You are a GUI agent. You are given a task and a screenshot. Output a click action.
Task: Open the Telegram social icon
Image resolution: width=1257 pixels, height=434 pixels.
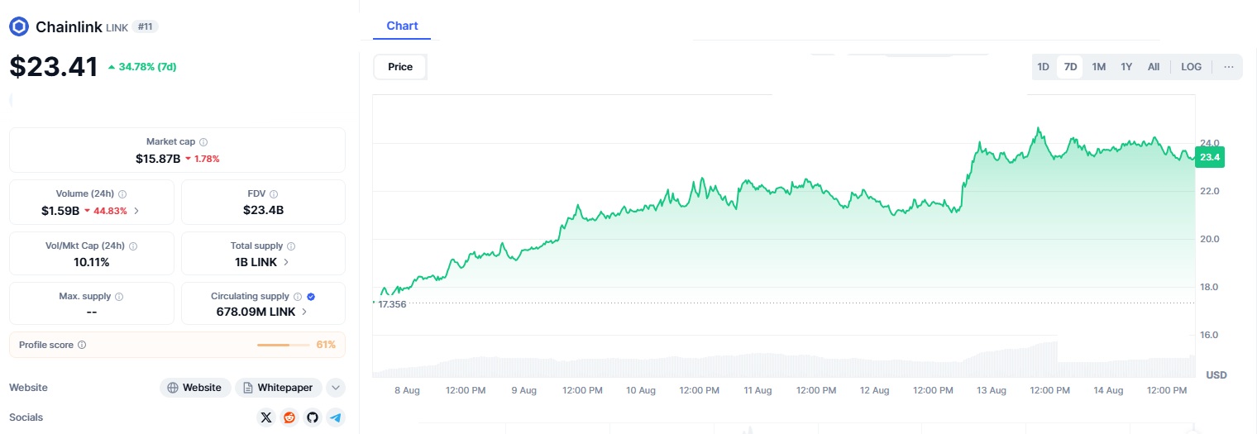coord(335,417)
